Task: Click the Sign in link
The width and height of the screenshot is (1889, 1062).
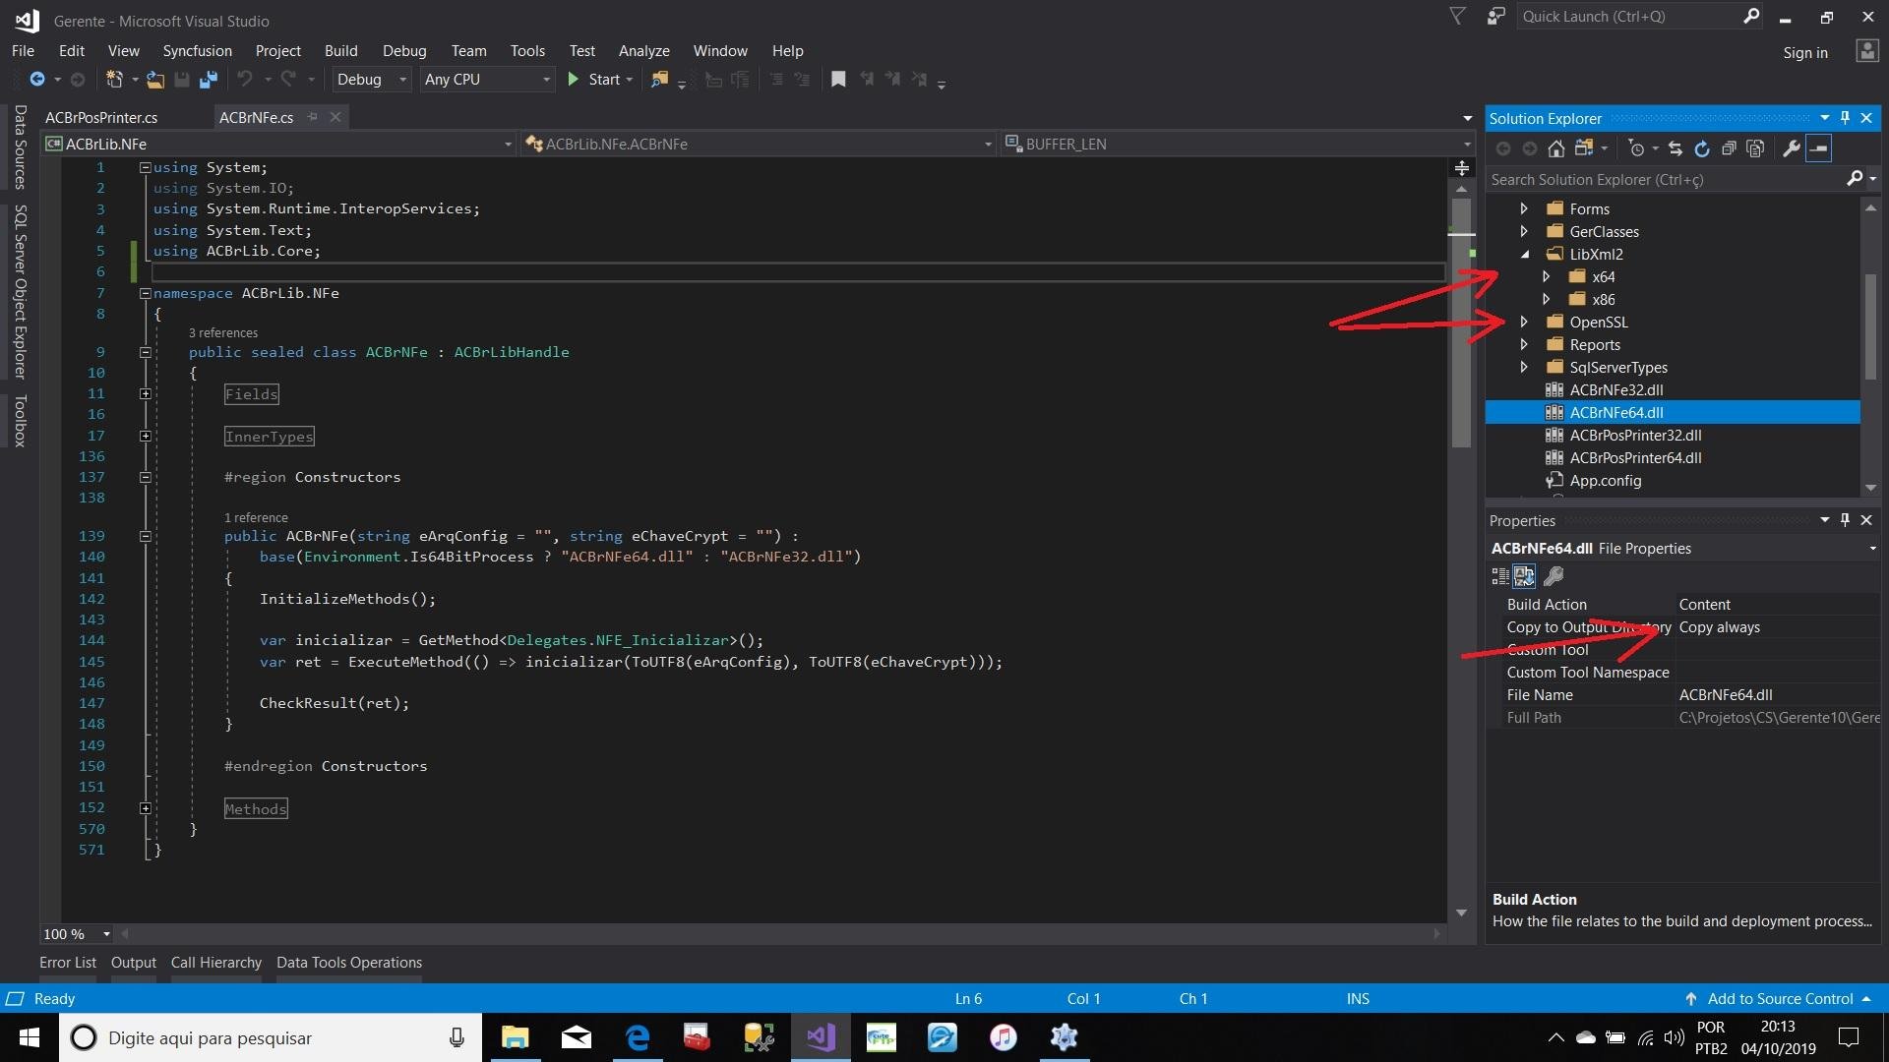Action: pos(1805,53)
